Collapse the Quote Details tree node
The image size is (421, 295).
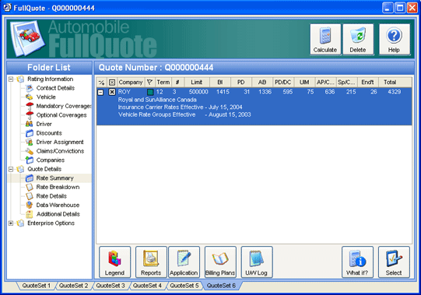point(11,169)
